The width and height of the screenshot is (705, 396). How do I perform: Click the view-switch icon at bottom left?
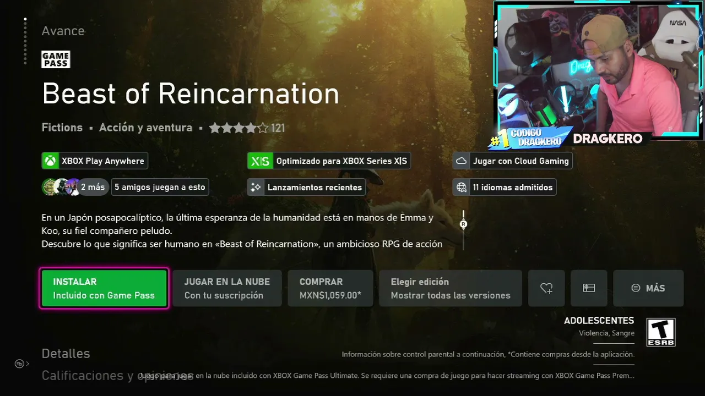pos(21,364)
